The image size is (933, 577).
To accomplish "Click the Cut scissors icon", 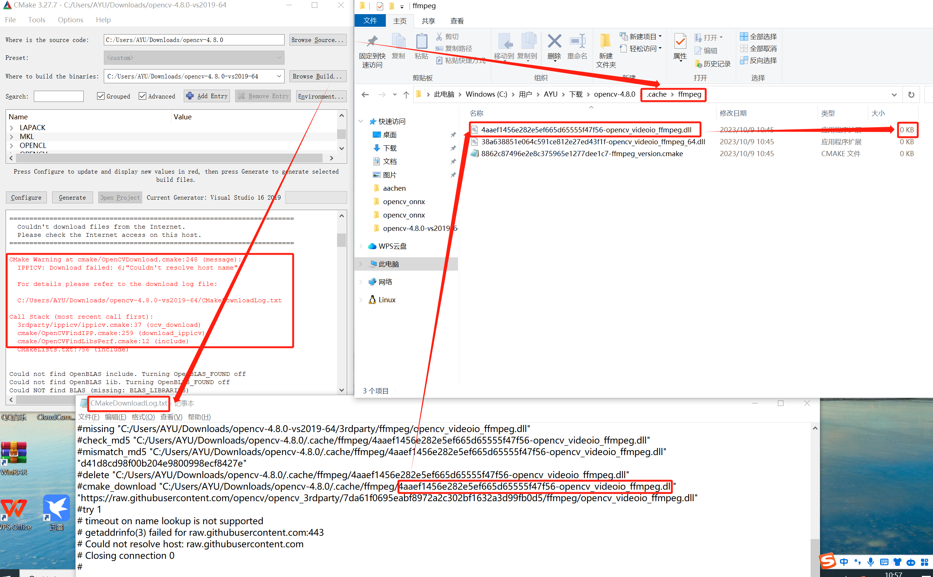I will tap(439, 37).
